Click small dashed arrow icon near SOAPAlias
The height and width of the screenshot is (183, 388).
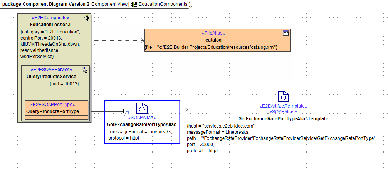126,115
